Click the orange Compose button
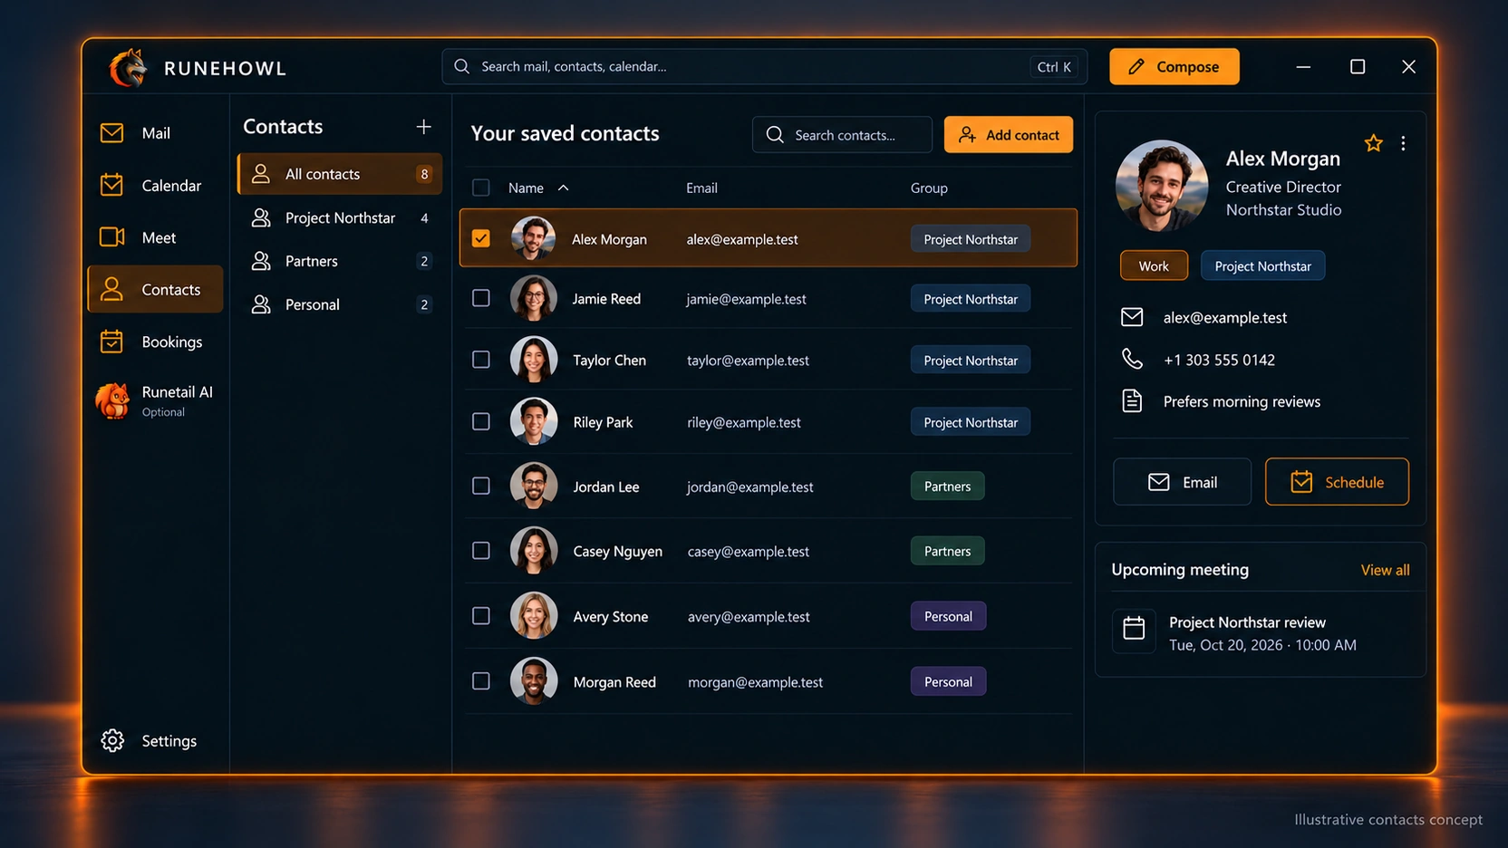Screen dimensions: 1508x848 1174,66
